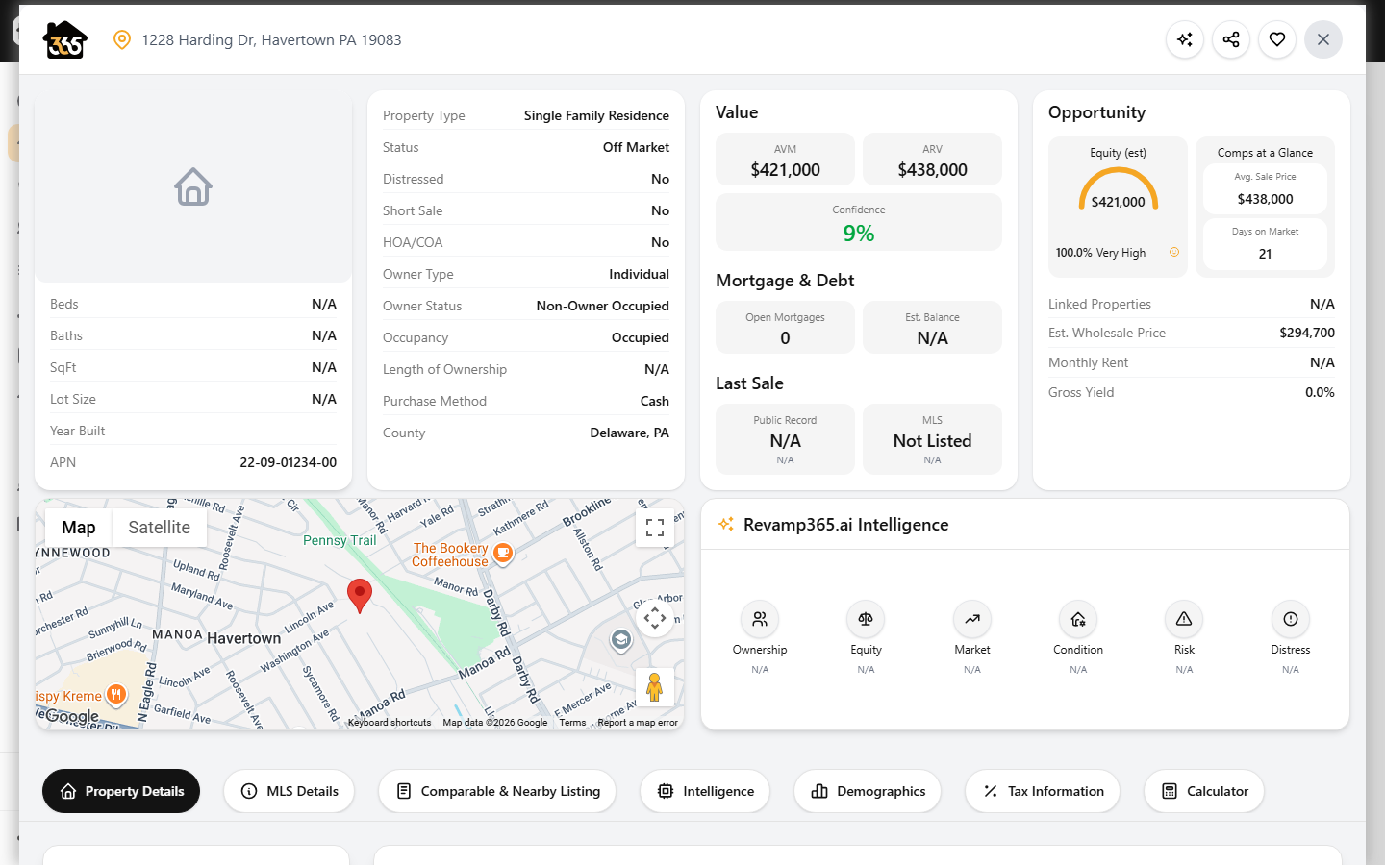The width and height of the screenshot is (1385, 865).
Task: Close the property detail panel
Action: (1323, 39)
